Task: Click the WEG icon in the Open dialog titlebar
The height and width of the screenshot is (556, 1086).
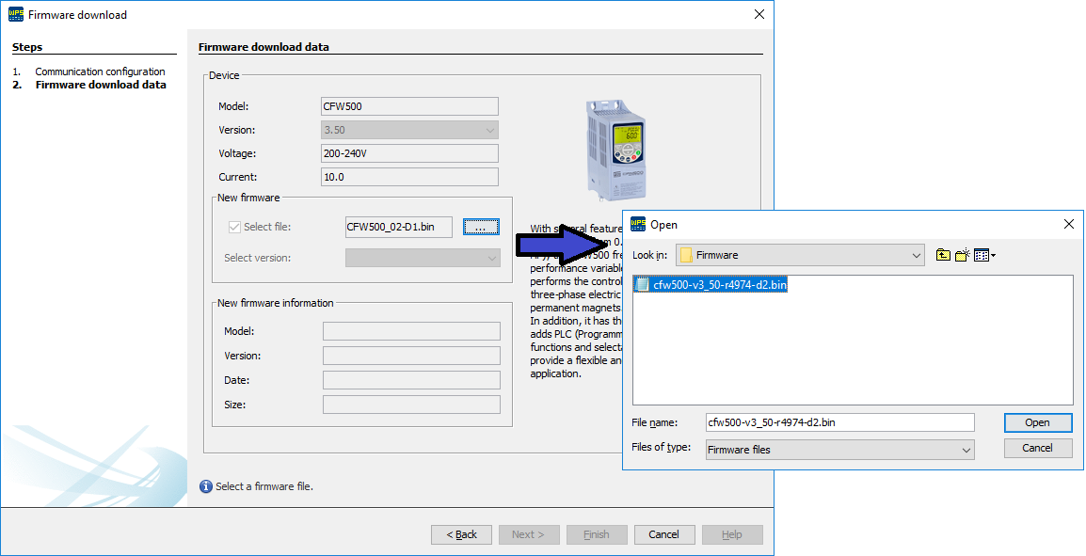Action: [635, 224]
